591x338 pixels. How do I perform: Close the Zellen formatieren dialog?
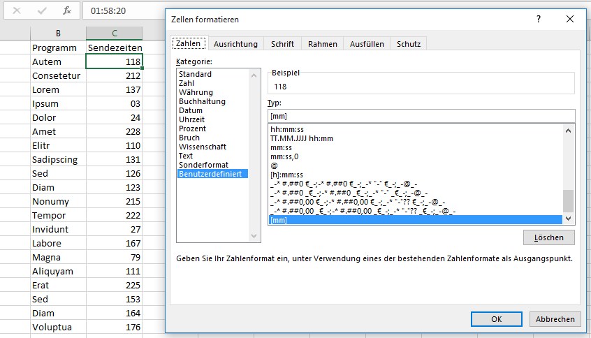571,20
